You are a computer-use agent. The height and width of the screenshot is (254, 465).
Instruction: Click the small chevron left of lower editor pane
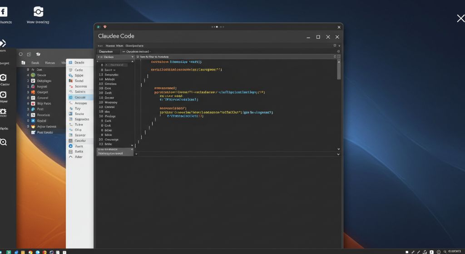tap(136, 154)
